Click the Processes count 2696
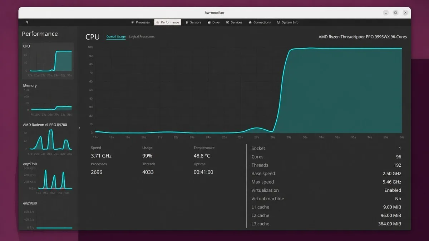 [x=97, y=172]
